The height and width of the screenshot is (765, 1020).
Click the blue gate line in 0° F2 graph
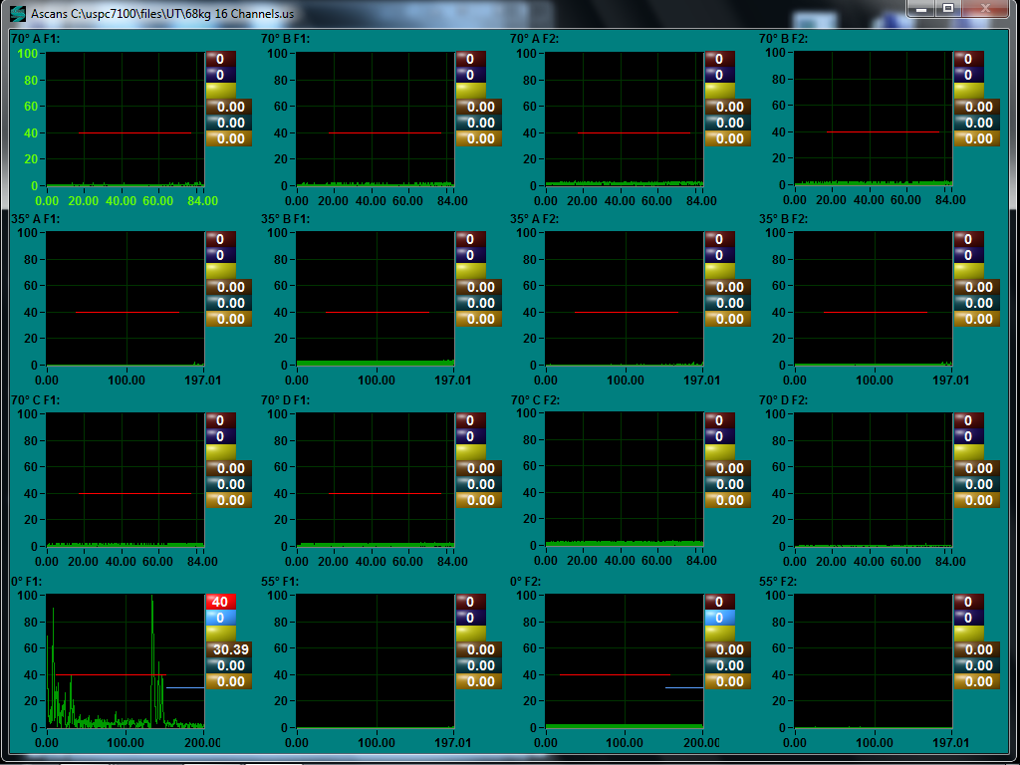(x=683, y=687)
